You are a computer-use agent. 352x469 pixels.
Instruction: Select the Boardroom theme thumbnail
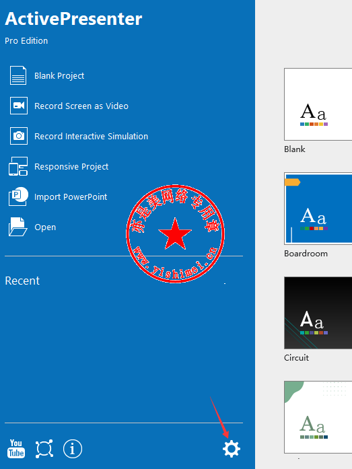[x=318, y=209]
